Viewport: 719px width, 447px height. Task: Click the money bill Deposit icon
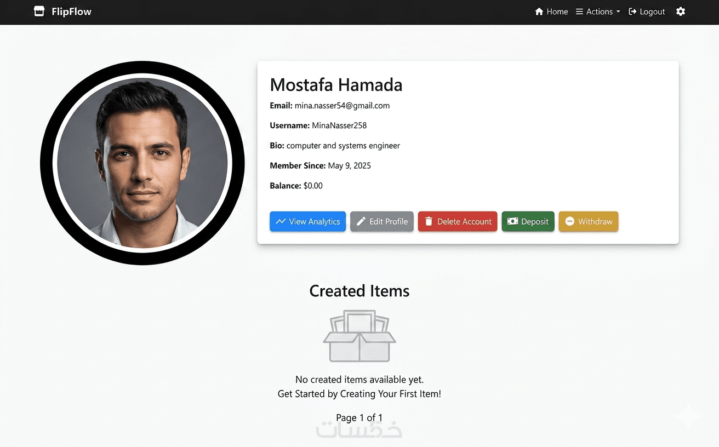tap(512, 221)
